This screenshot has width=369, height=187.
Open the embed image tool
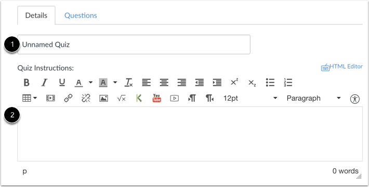coord(103,98)
